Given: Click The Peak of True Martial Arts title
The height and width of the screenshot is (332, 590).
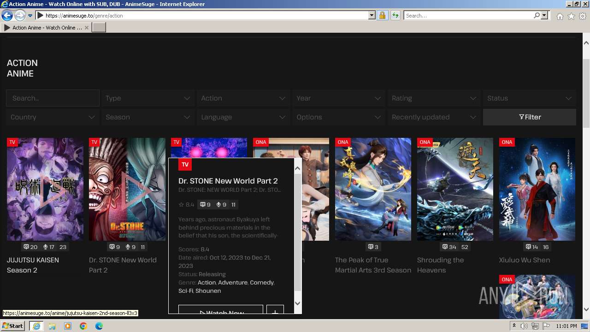Looking at the screenshot, I should click(373, 265).
